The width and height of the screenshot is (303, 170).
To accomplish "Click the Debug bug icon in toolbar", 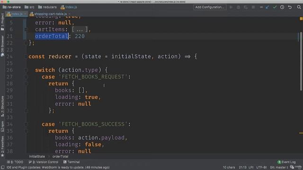I will pos(239,7).
